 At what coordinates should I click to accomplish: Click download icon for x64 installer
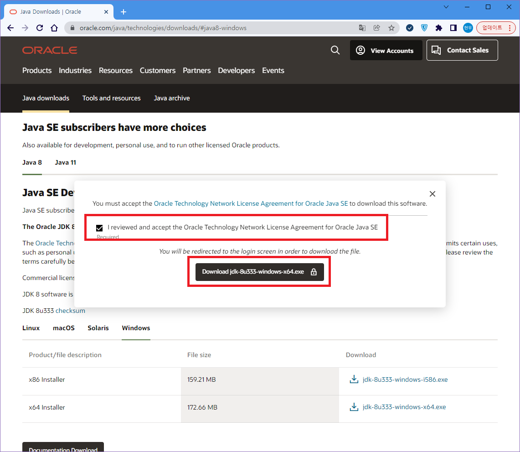(354, 407)
